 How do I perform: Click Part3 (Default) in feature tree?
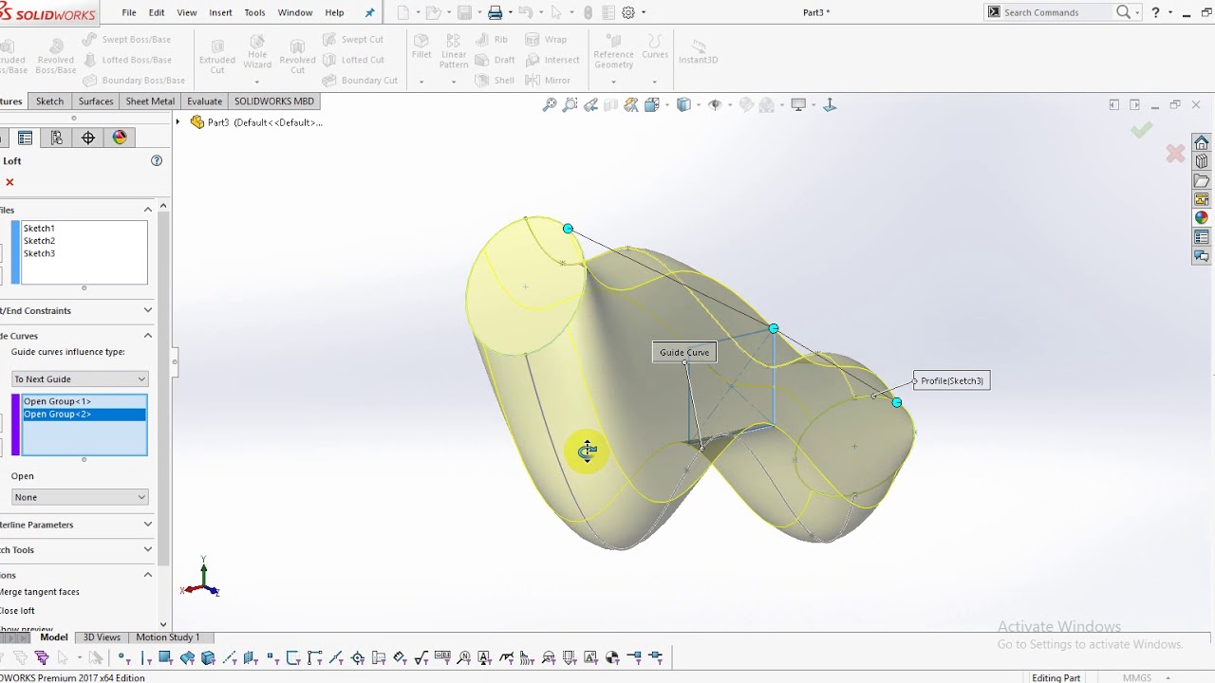(256, 122)
